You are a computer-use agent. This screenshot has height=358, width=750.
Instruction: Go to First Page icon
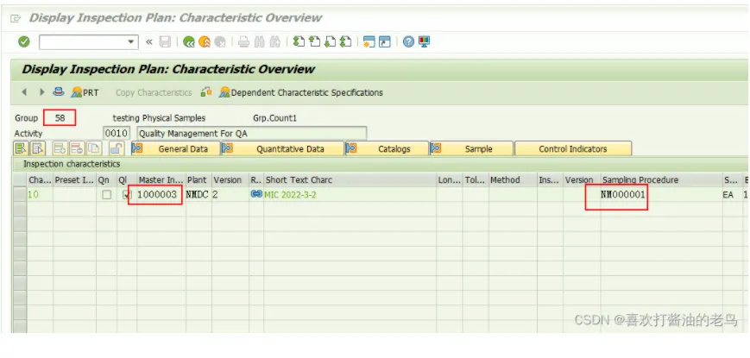click(299, 42)
